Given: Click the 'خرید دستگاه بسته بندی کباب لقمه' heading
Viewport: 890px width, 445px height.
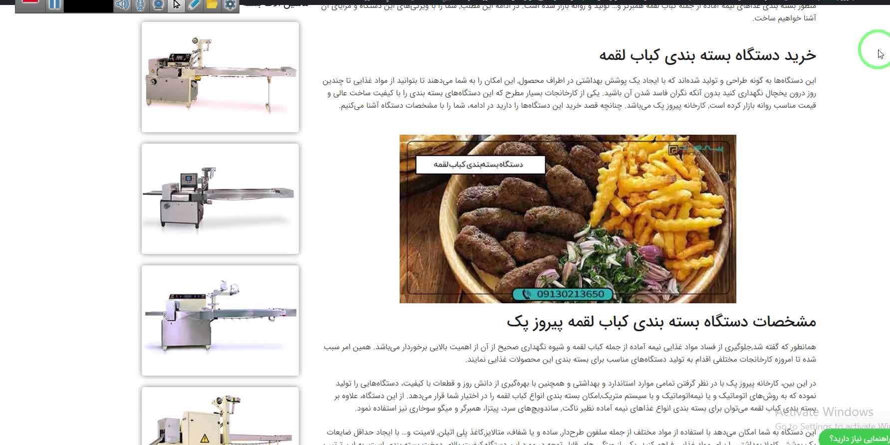Looking at the screenshot, I should (x=707, y=55).
